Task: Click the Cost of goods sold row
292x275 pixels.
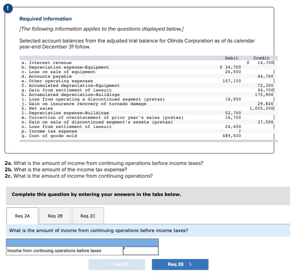Action: [86, 136]
